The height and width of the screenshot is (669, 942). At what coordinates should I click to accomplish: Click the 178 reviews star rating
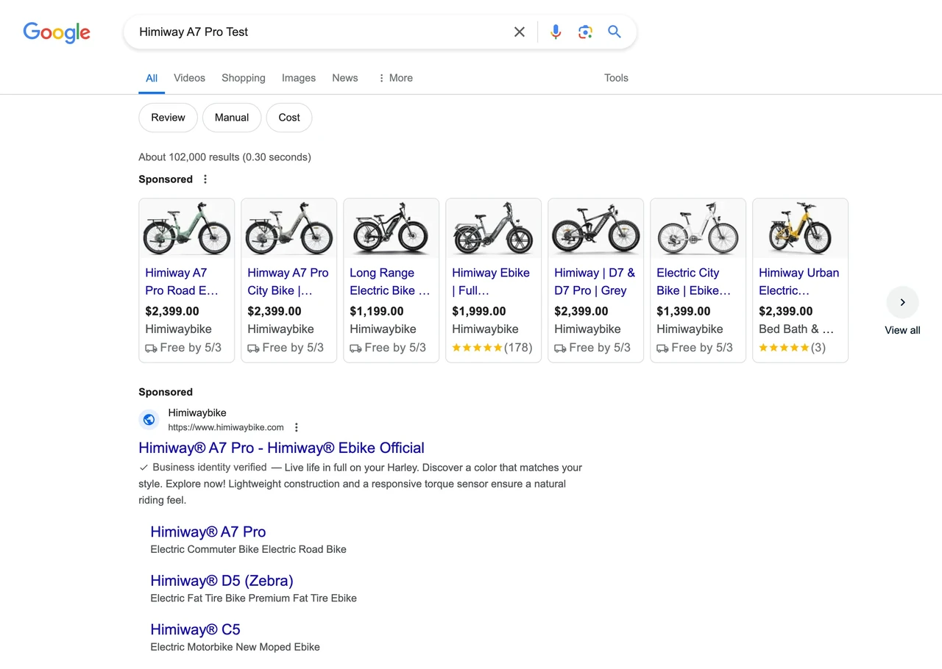pos(492,348)
